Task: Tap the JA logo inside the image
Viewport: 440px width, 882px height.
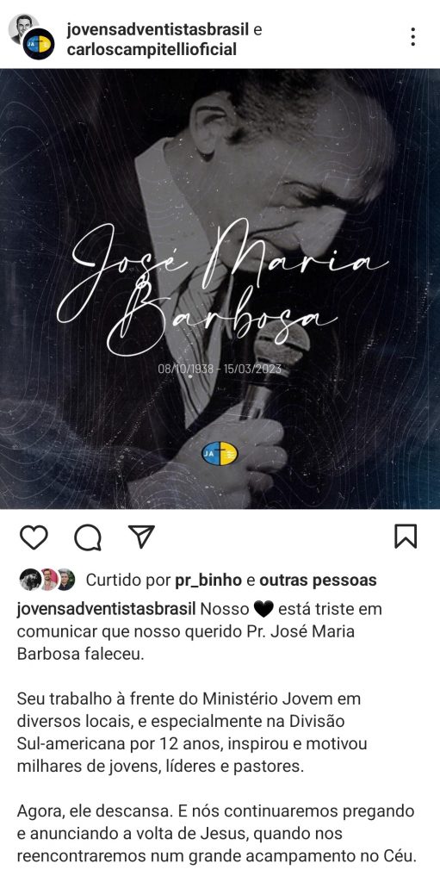Action: tap(220, 453)
